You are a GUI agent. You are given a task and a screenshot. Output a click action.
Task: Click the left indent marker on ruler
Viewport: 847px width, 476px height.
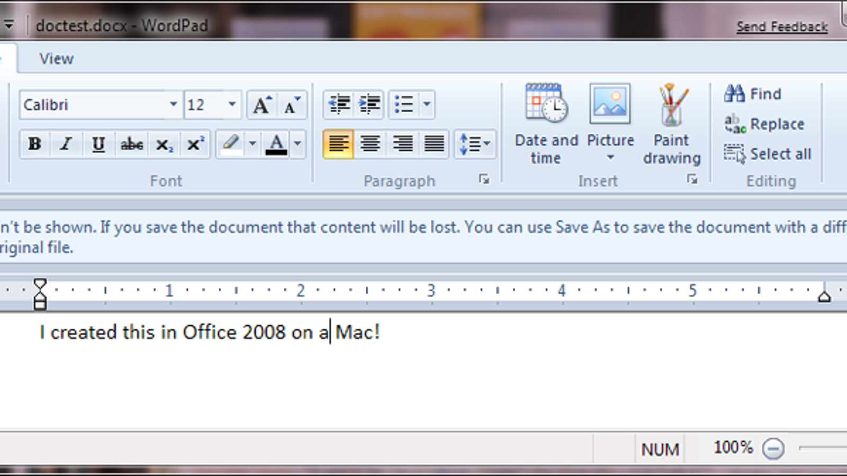tap(40, 304)
